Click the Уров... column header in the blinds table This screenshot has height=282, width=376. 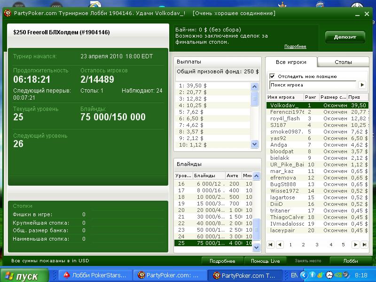coord(183,175)
